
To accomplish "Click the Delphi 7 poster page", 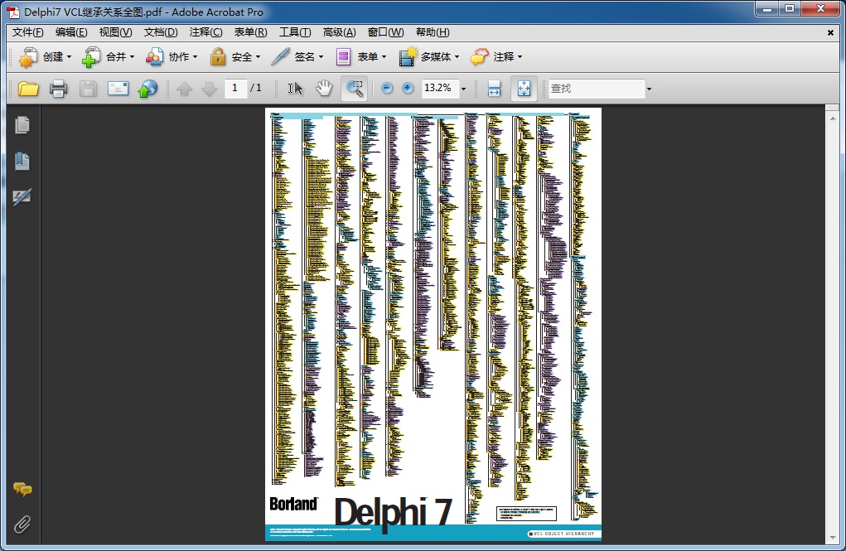I will pyautogui.click(x=433, y=324).
